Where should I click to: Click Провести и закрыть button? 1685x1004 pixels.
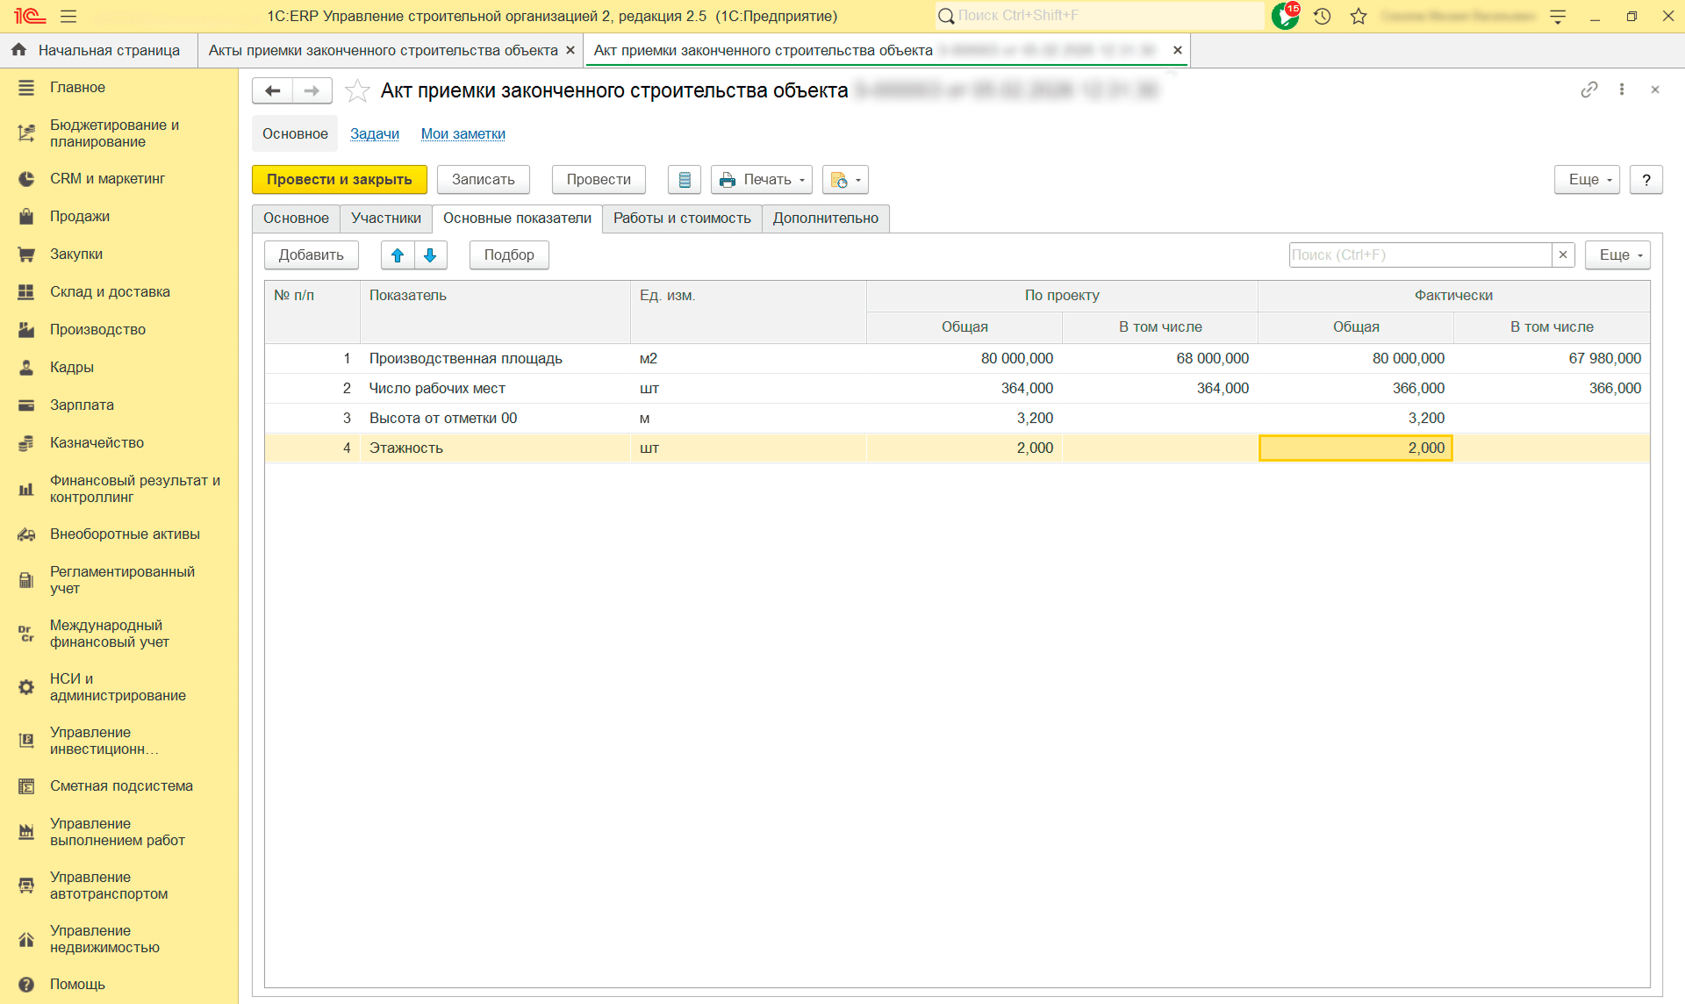tap(340, 180)
